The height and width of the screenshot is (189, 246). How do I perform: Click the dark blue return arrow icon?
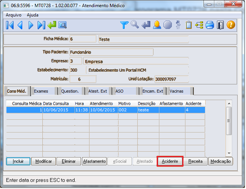click(146, 25)
